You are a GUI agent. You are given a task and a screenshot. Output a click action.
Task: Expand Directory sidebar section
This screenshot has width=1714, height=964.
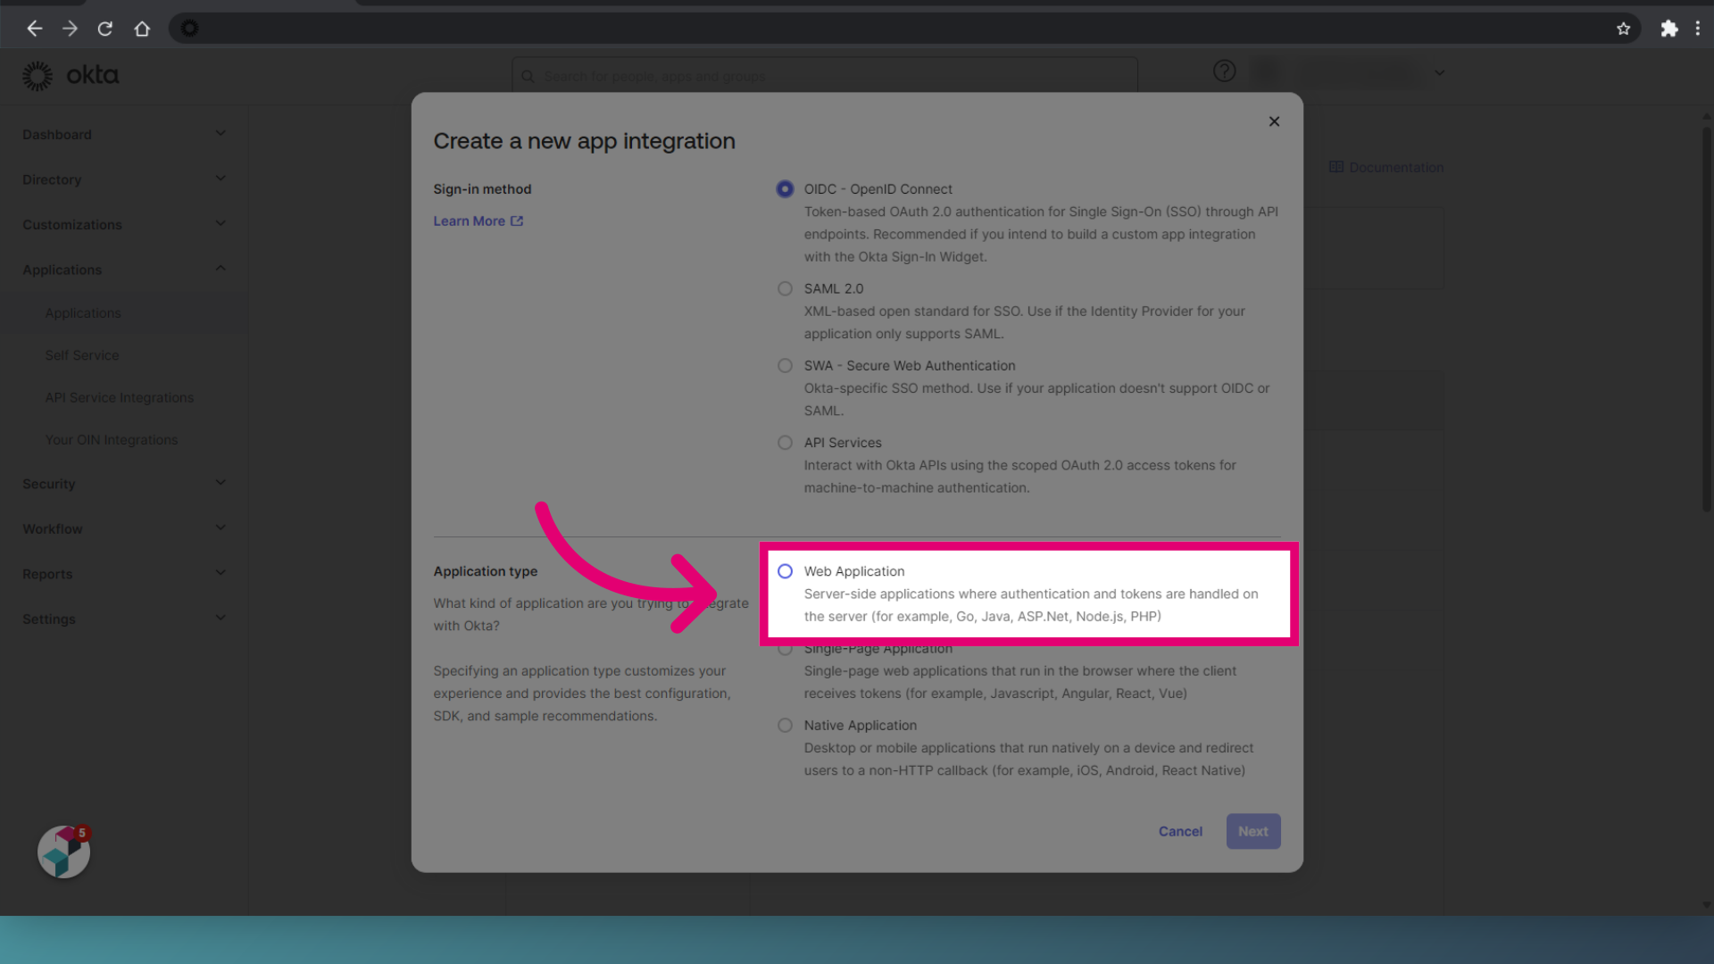[x=220, y=179]
